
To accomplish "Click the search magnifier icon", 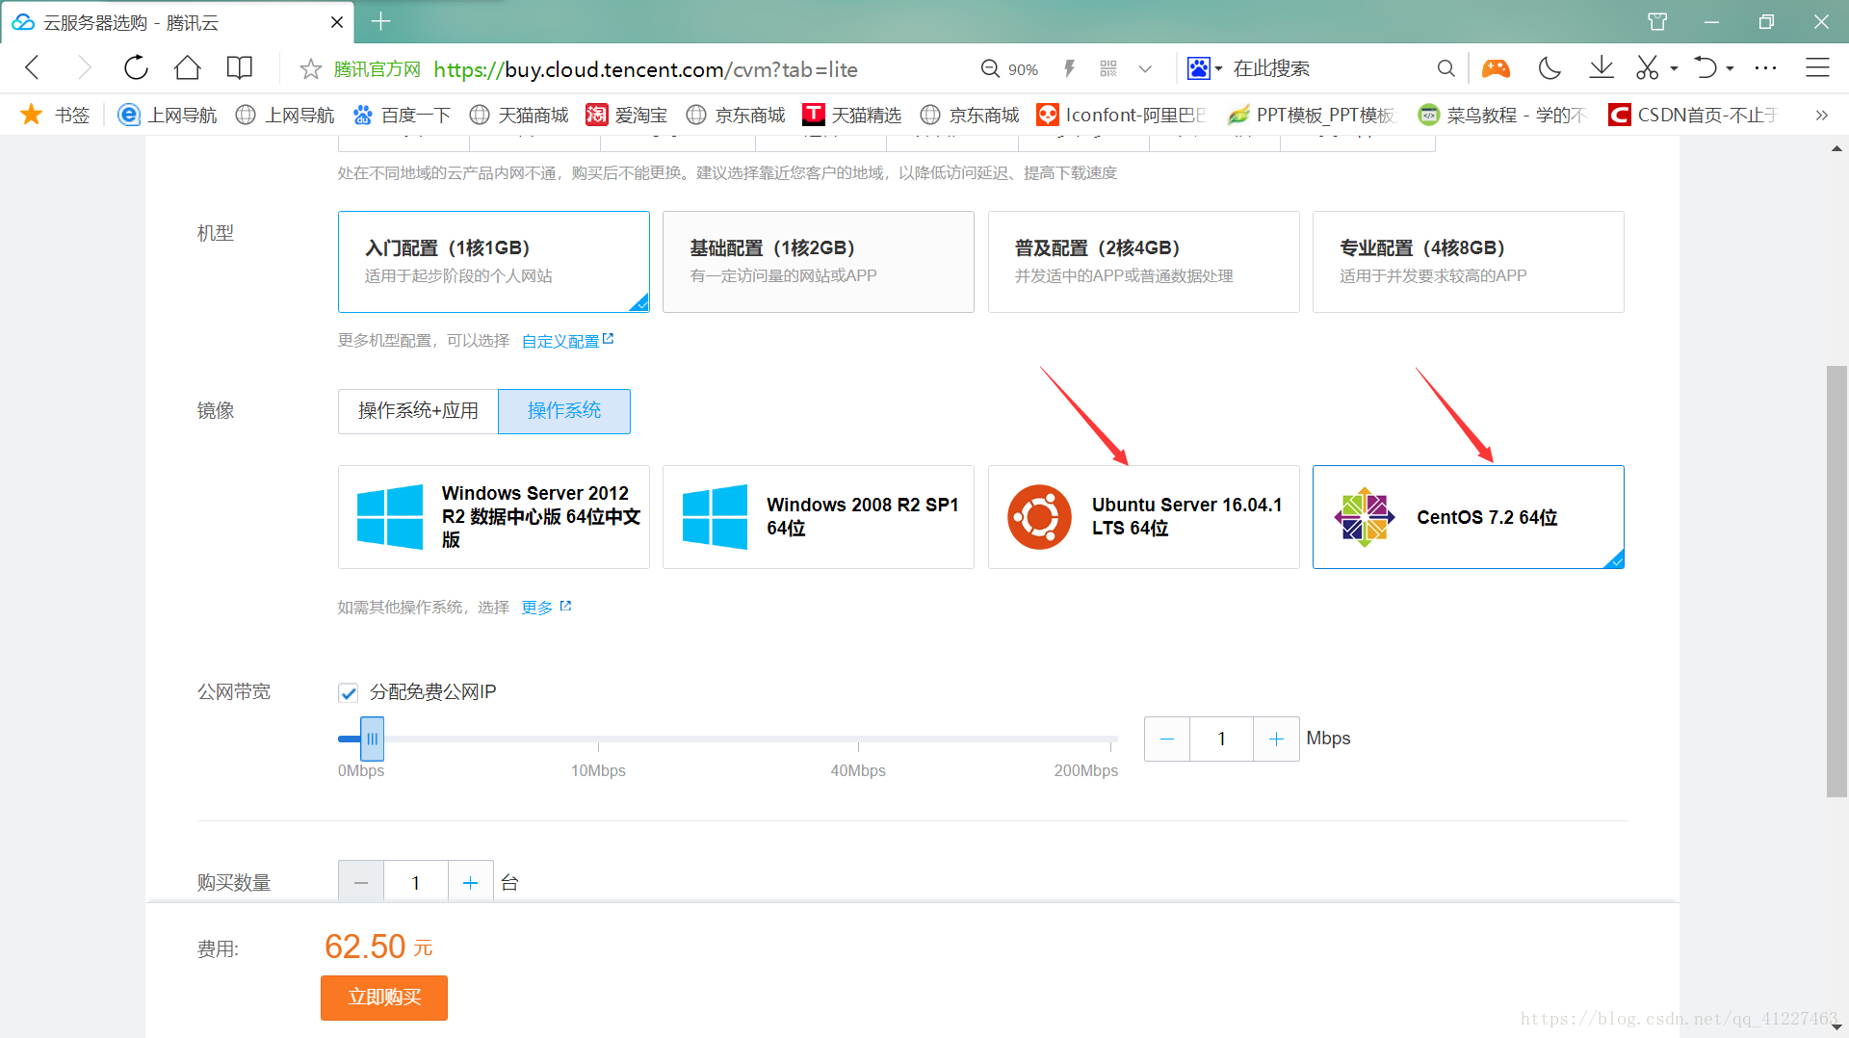I will point(1445,68).
